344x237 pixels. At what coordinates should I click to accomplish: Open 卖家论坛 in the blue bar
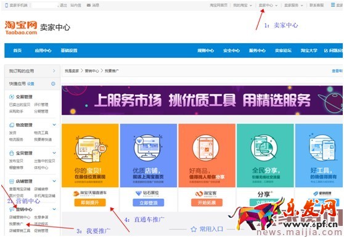click(283, 50)
